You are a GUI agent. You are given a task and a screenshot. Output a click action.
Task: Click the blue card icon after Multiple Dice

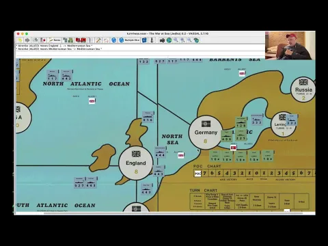pyautogui.click(x=144, y=40)
